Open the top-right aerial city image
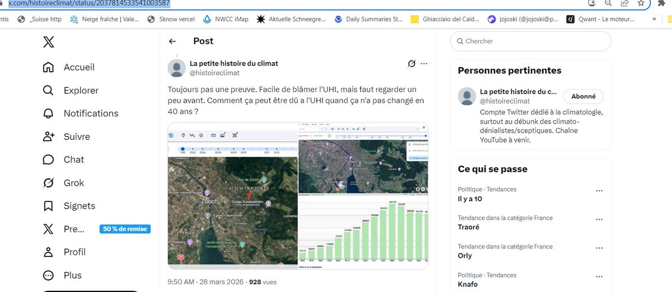The image size is (672, 292). tap(363, 158)
